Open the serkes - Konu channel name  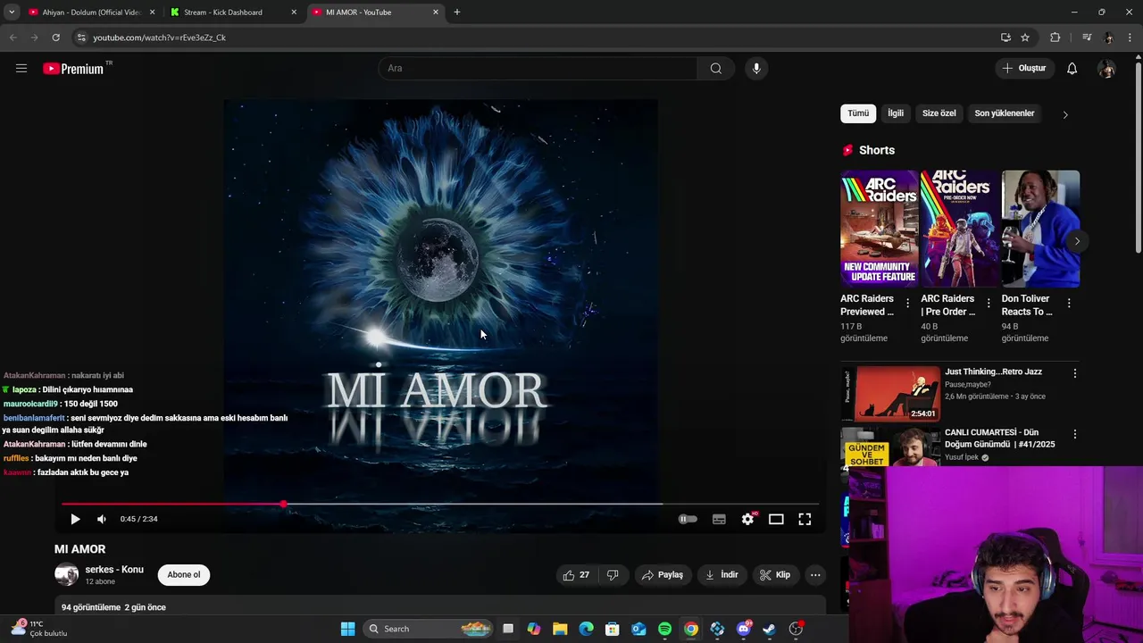click(x=114, y=570)
